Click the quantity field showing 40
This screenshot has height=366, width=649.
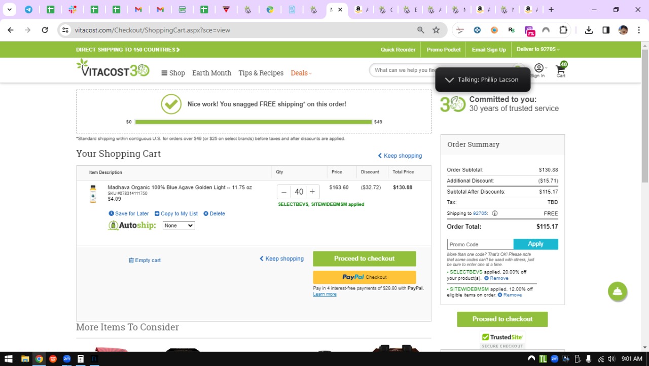click(299, 192)
